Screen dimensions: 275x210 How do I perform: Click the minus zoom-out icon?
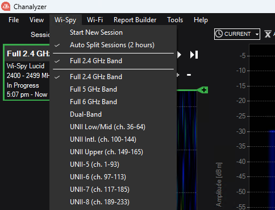189,75
